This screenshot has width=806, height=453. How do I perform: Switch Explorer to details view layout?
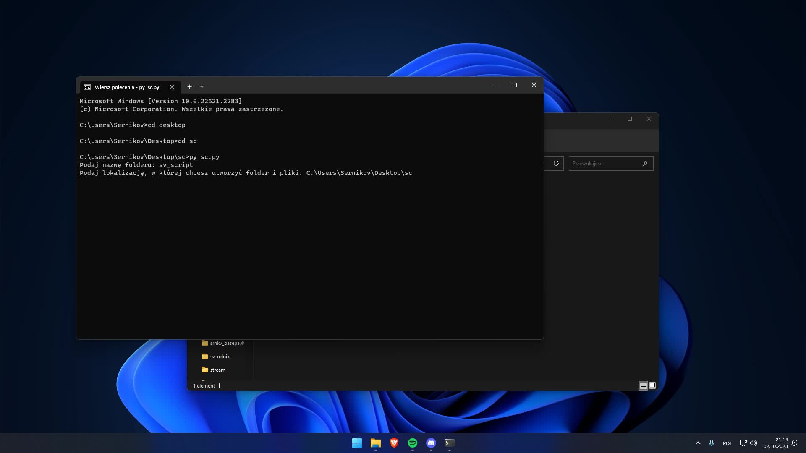[643, 385]
